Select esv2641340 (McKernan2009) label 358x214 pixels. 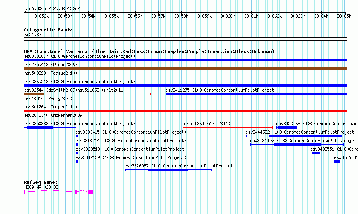[x=54, y=115]
